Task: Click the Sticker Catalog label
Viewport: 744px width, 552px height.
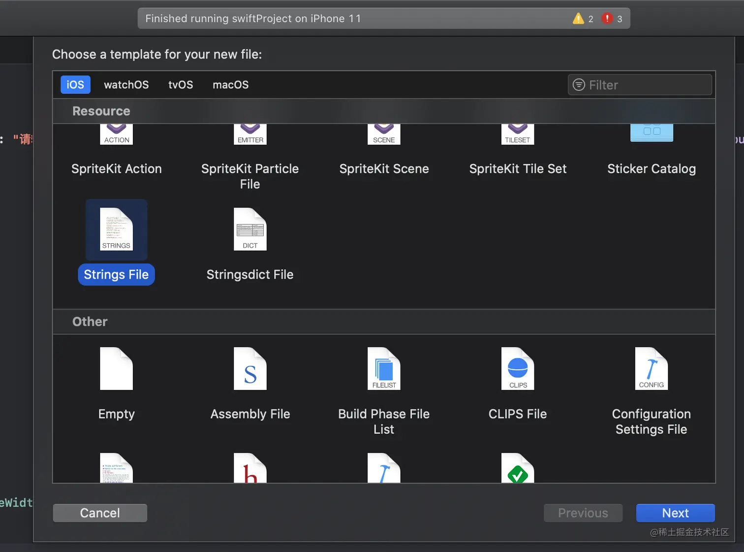Action: pos(651,169)
